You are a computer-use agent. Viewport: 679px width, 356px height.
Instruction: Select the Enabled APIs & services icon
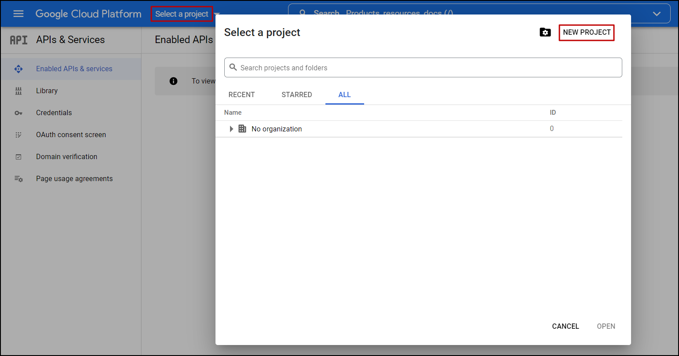[x=18, y=69]
